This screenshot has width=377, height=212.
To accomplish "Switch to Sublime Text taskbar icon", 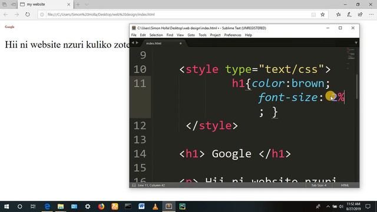I will tap(169, 207).
